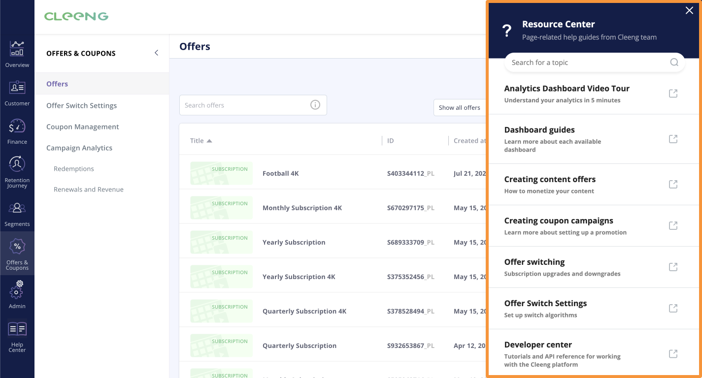Open the Retention Journey icon
The image size is (702, 378).
point(17,164)
